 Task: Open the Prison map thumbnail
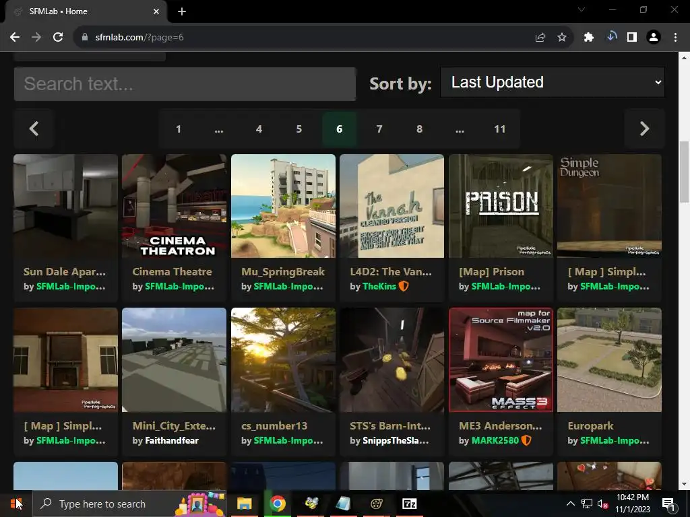501,206
